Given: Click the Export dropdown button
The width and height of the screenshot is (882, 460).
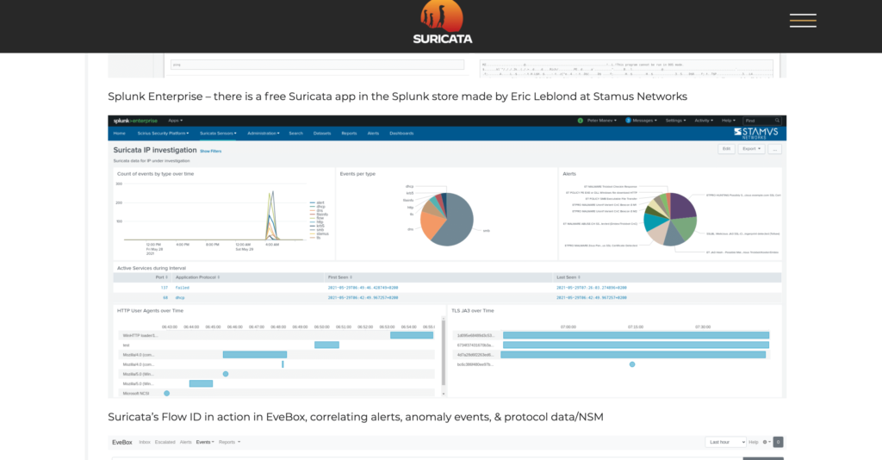Looking at the screenshot, I should tap(751, 149).
